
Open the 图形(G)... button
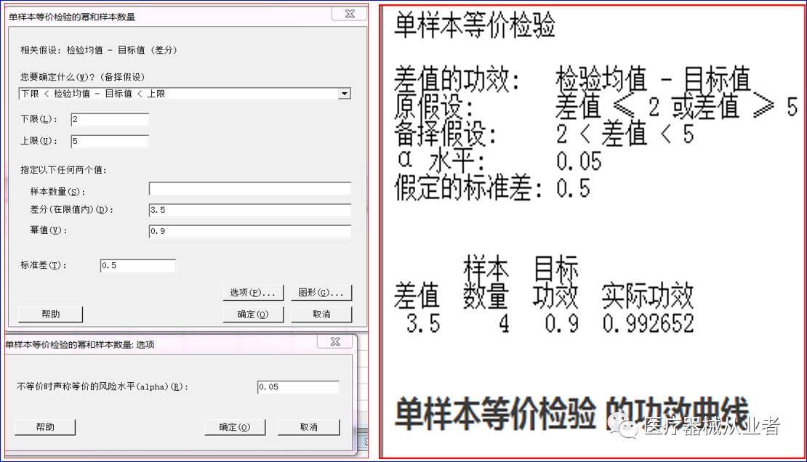tap(321, 293)
